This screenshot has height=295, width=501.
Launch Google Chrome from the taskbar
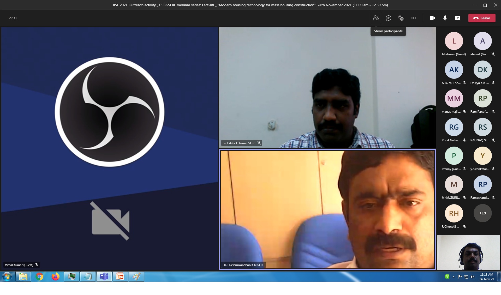[39, 276]
